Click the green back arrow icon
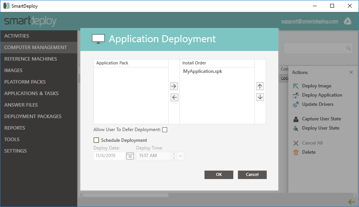Image resolution: width=359 pixels, height=207 pixels. click(x=352, y=202)
